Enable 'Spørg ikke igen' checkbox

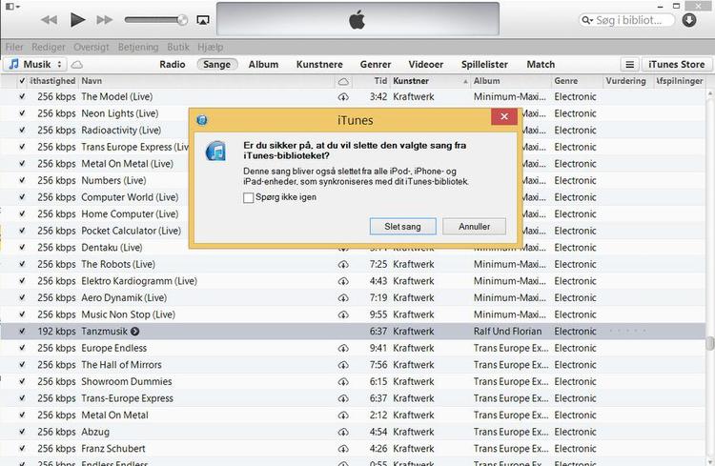[249, 198]
